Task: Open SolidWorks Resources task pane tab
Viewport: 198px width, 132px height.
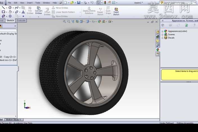Action: tap(157, 32)
